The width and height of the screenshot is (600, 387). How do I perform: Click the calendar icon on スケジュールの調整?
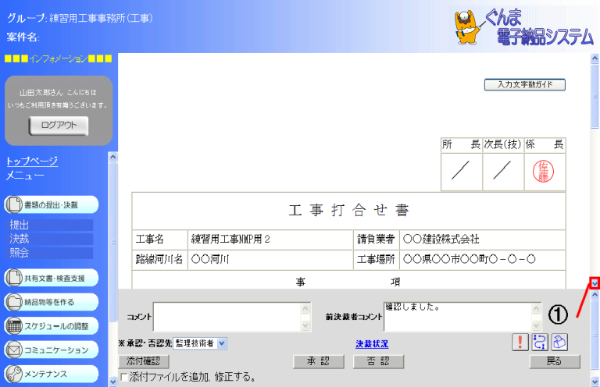tap(13, 326)
